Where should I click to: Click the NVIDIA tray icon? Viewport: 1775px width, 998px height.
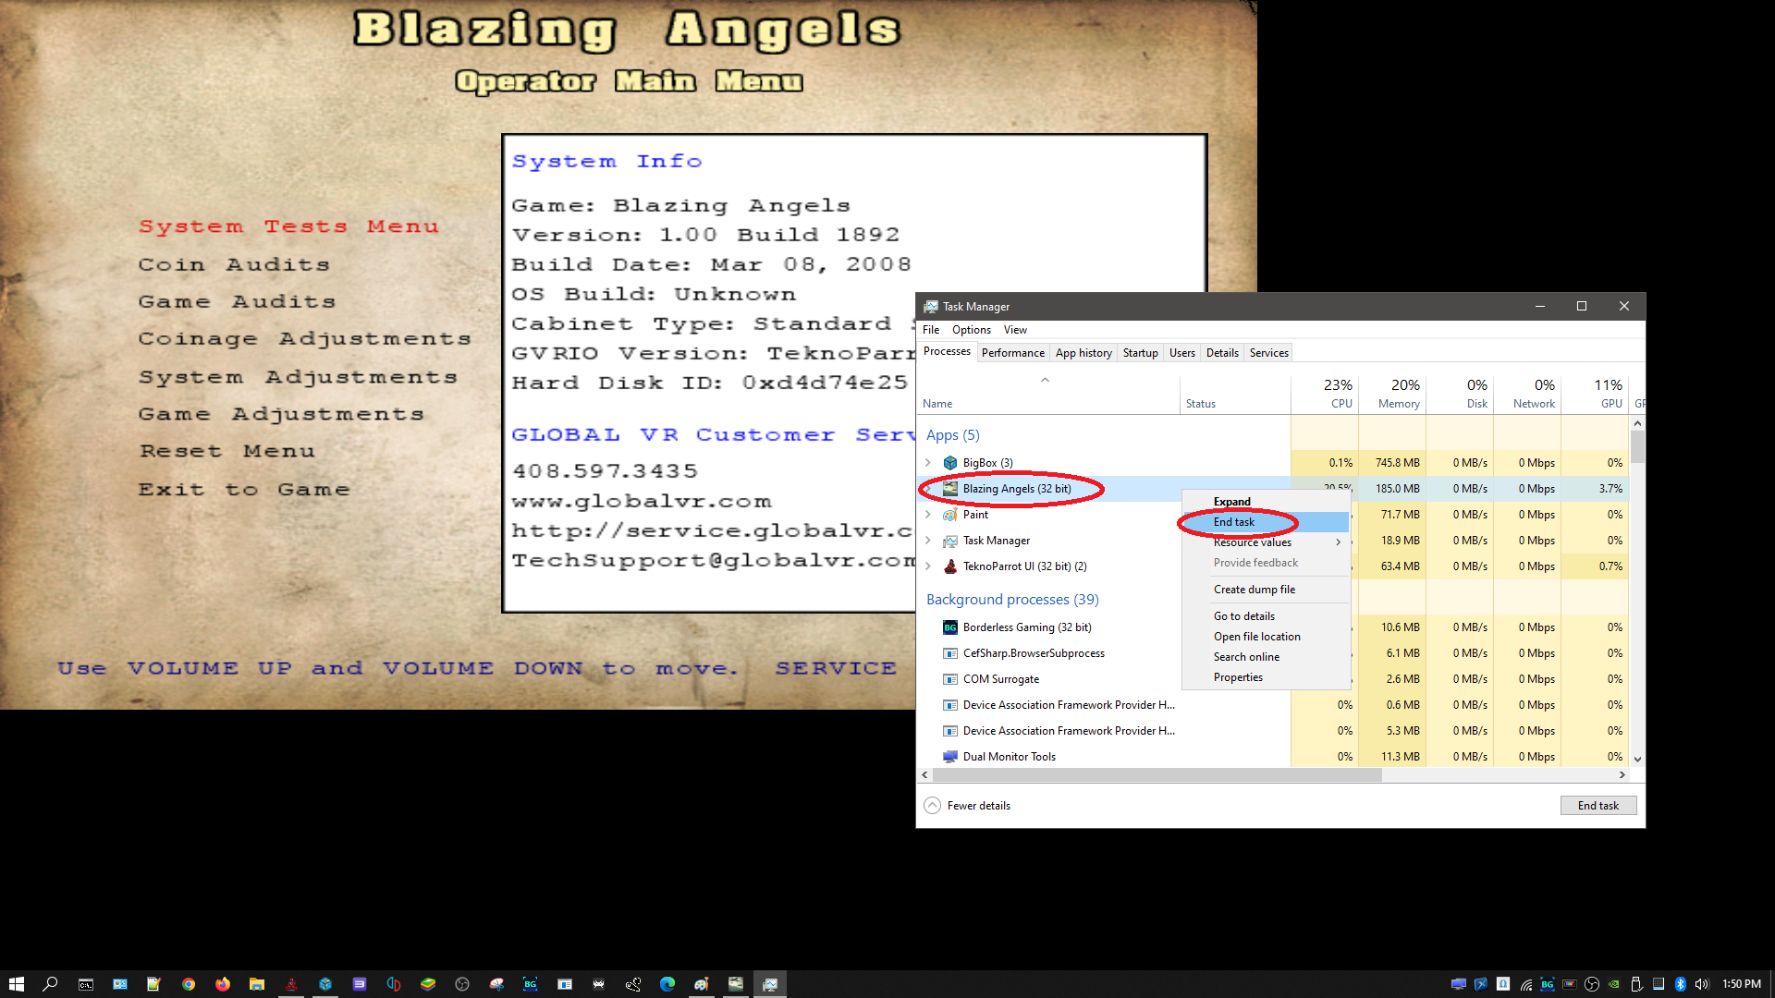1613,984
